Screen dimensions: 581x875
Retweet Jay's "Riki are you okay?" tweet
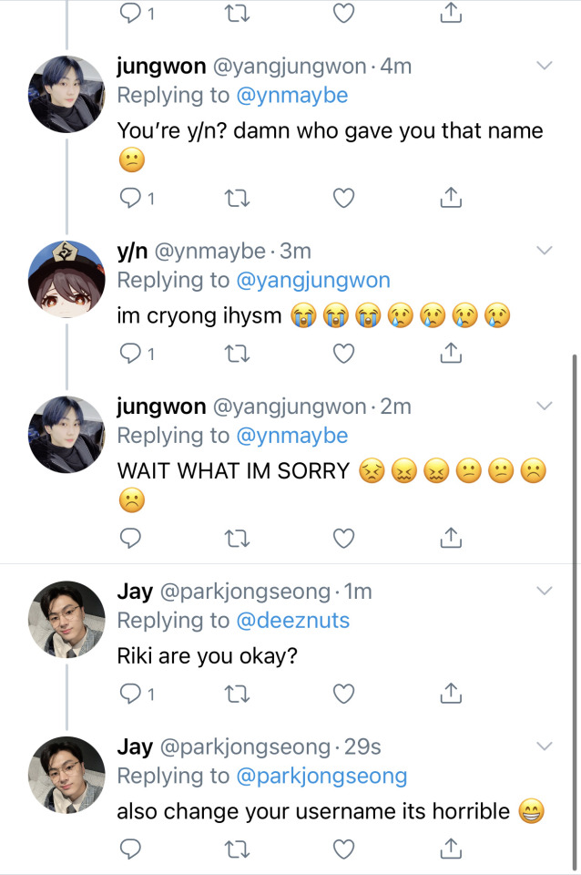click(x=237, y=695)
